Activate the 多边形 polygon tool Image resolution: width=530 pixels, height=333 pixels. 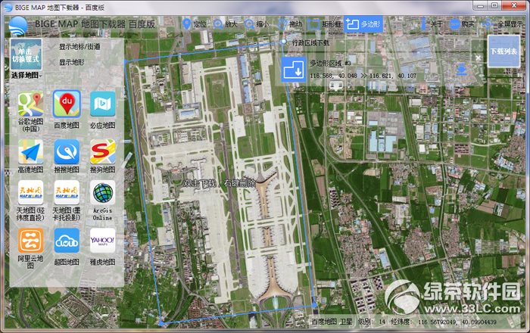tap(363, 24)
